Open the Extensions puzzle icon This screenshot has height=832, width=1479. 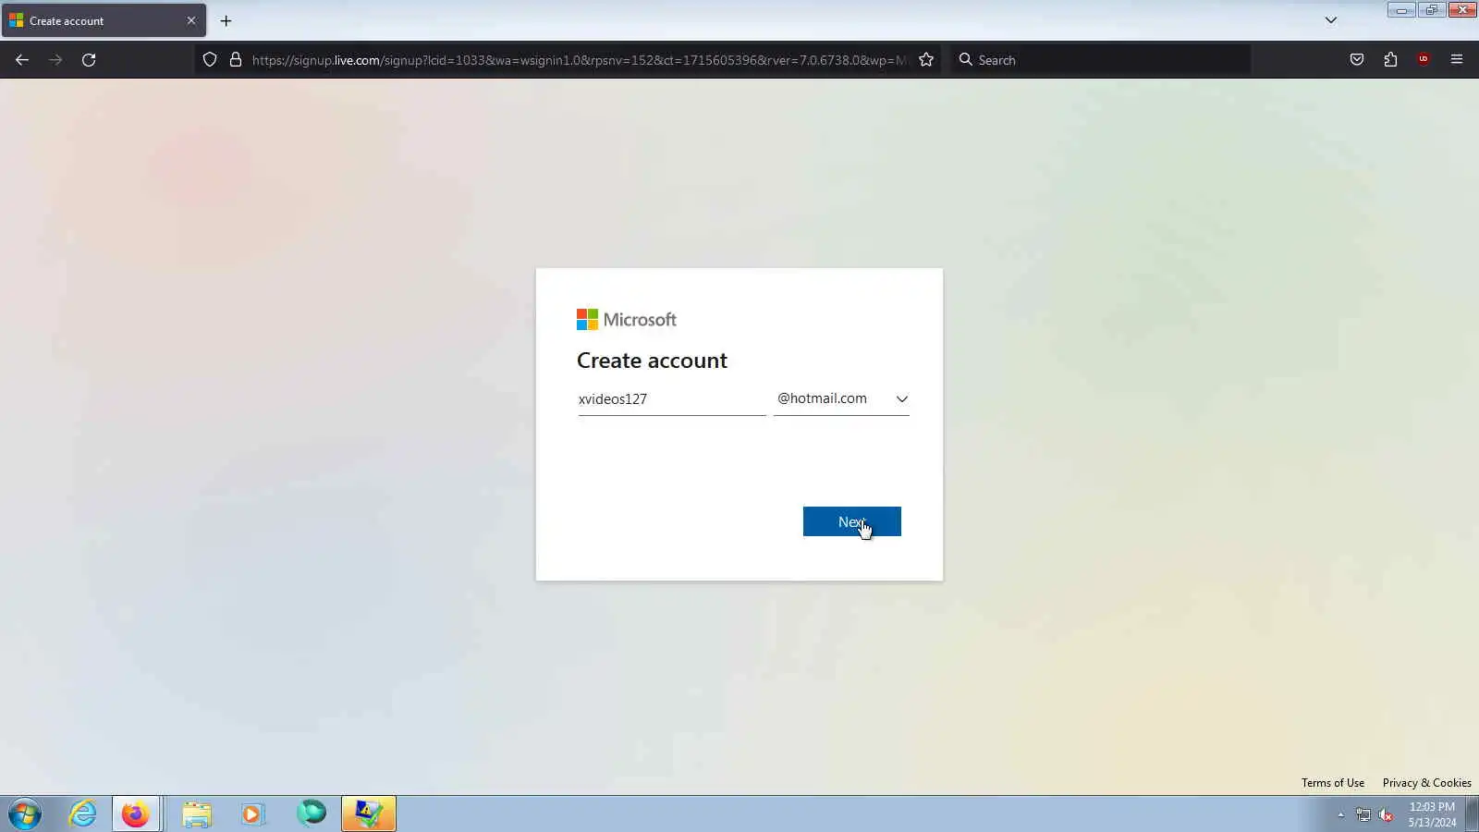coord(1390,60)
